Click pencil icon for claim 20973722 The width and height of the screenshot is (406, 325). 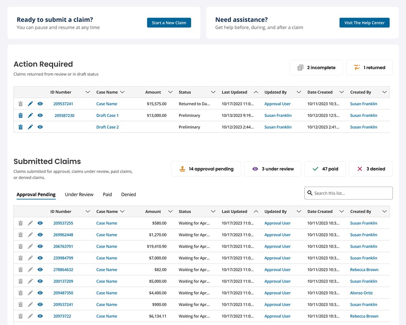[x=30, y=316]
